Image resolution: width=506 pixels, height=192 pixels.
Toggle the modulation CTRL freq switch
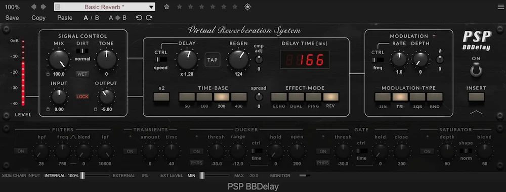coord(378,60)
